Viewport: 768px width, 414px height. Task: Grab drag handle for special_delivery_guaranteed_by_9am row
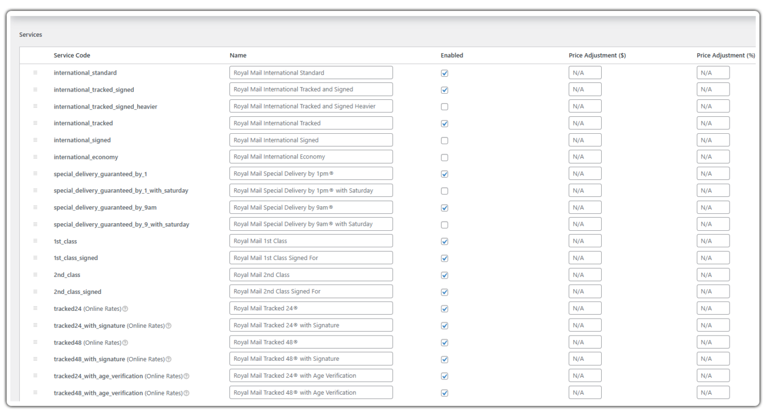click(35, 207)
